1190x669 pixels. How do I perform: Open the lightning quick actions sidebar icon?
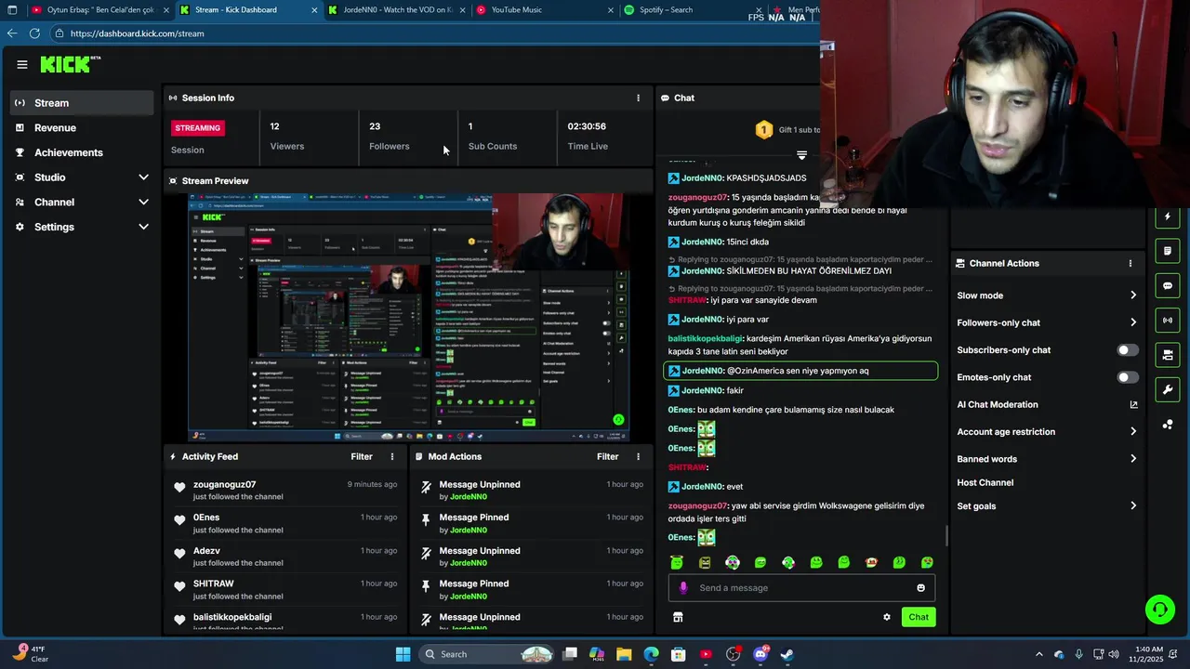tap(1168, 216)
